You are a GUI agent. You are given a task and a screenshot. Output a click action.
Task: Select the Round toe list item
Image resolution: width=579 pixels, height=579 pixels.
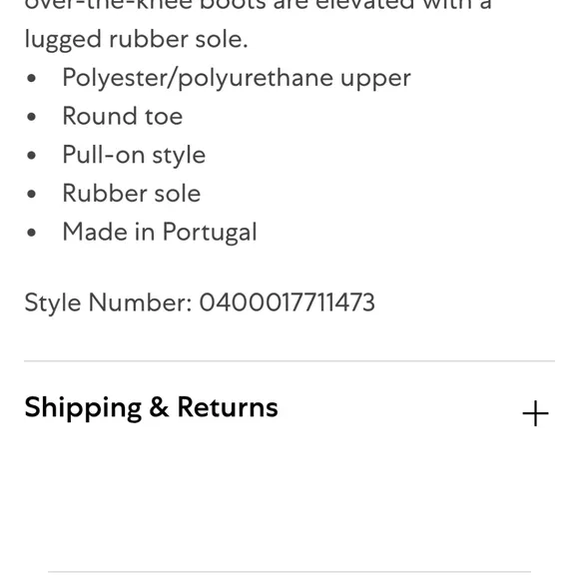click(122, 117)
